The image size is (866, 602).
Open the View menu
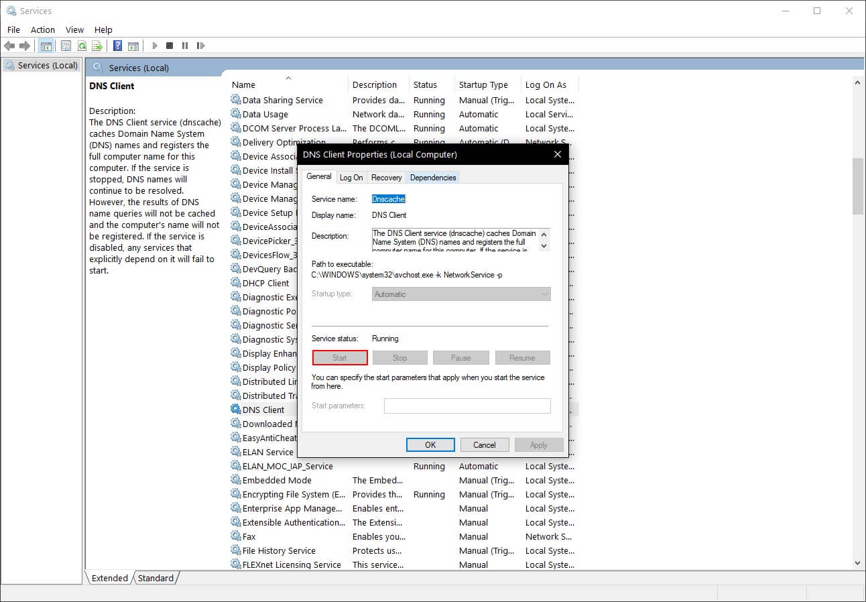tap(74, 29)
